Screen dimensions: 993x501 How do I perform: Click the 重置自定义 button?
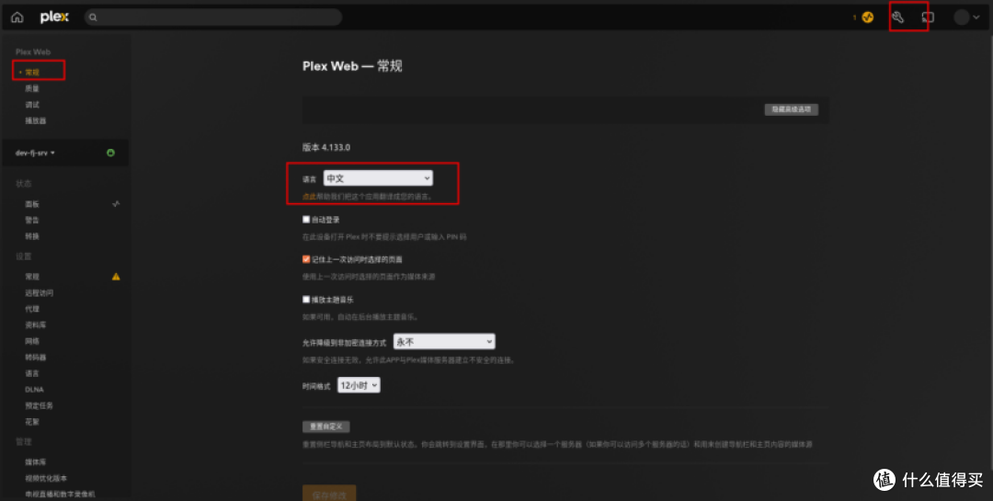point(326,427)
